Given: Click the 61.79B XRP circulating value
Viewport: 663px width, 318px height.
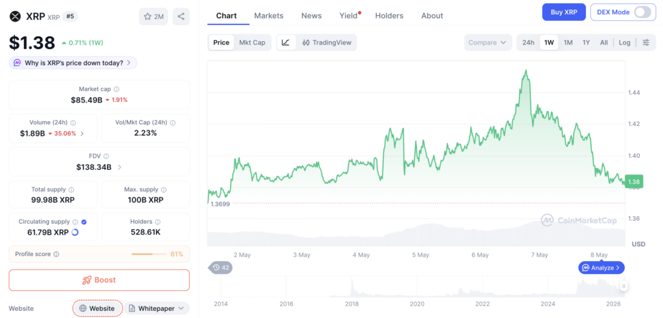Looking at the screenshot, I should pos(49,232).
